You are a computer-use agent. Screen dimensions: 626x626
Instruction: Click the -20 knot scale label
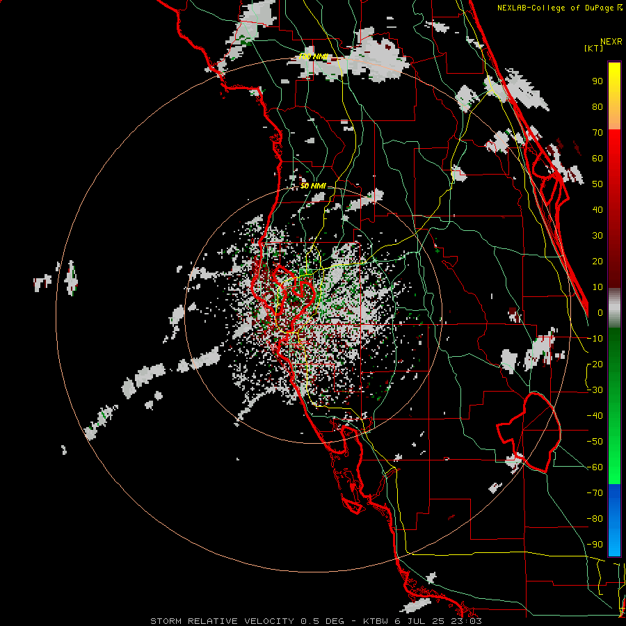click(x=595, y=364)
